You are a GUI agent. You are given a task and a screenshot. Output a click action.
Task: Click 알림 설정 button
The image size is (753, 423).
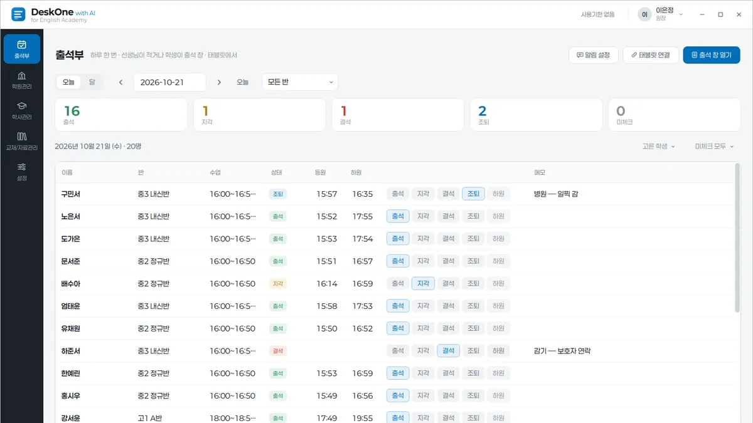(594, 55)
